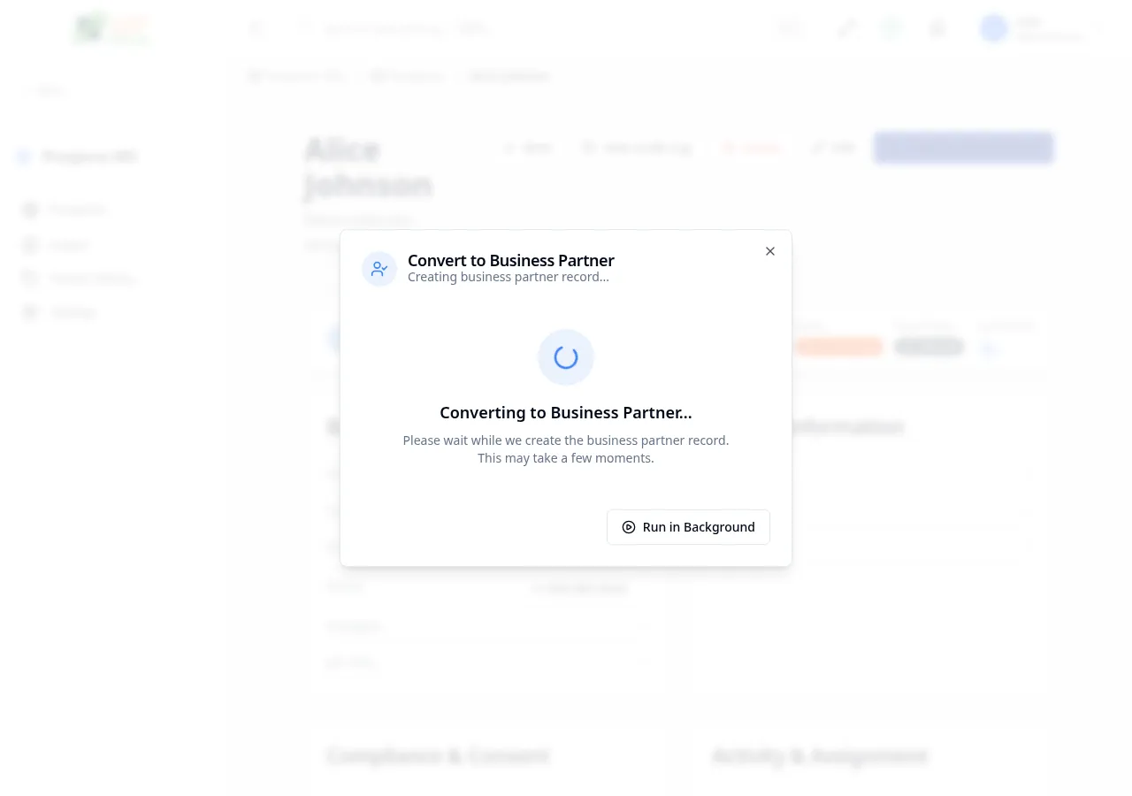Click the primary blue action button in the header
1132x796 pixels.
(963, 148)
